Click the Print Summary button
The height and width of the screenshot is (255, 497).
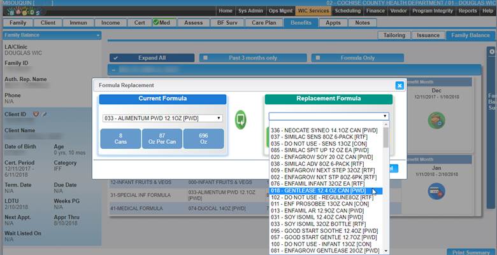tap(471, 252)
